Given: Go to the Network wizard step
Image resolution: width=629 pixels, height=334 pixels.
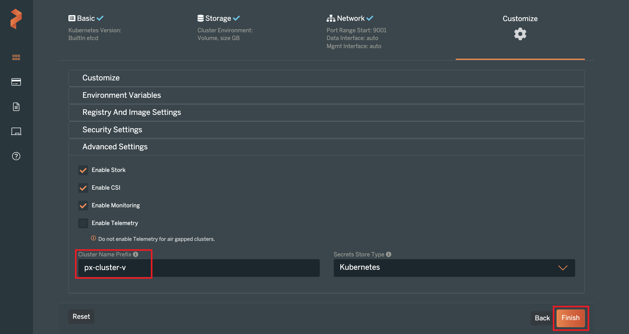Looking at the screenshot, I should [350, 18].
